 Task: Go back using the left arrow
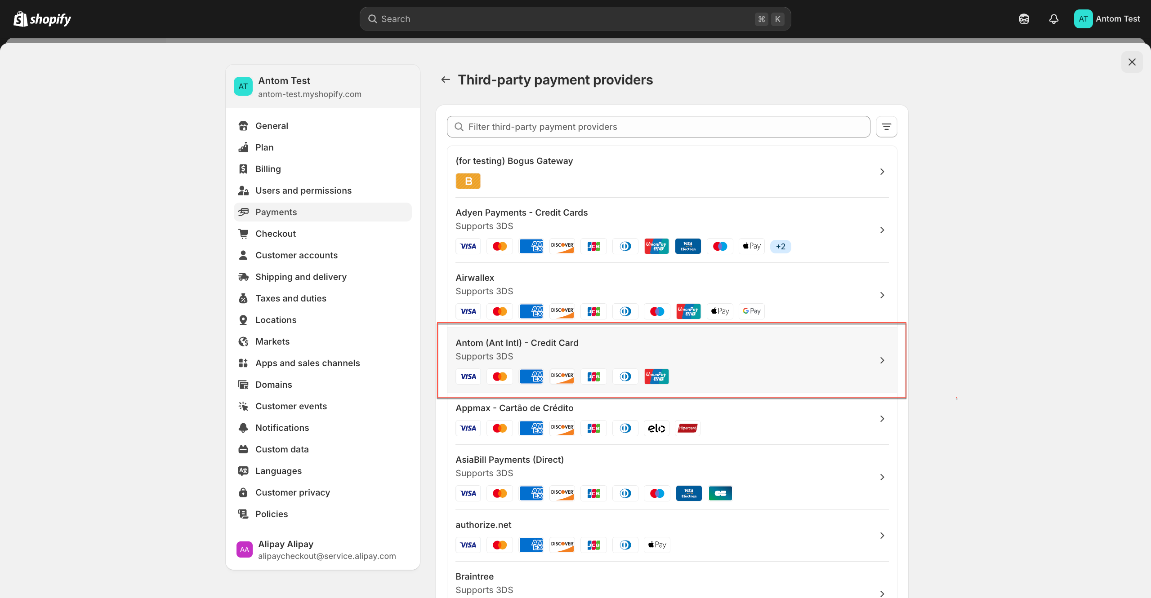446,80
